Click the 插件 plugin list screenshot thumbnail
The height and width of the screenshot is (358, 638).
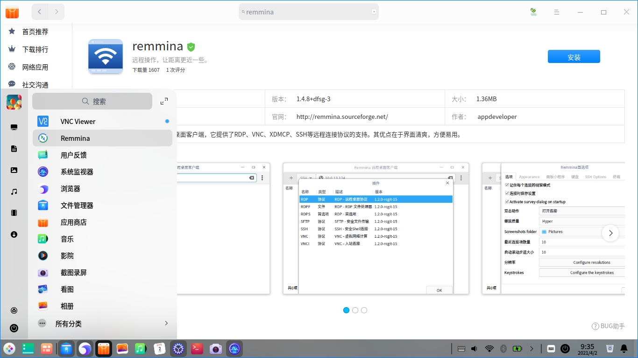(376, 228)
